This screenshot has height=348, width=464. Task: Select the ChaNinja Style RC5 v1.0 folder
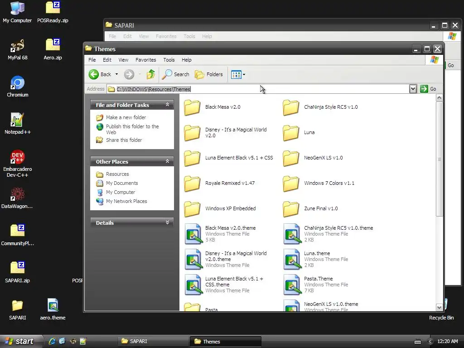320,107
